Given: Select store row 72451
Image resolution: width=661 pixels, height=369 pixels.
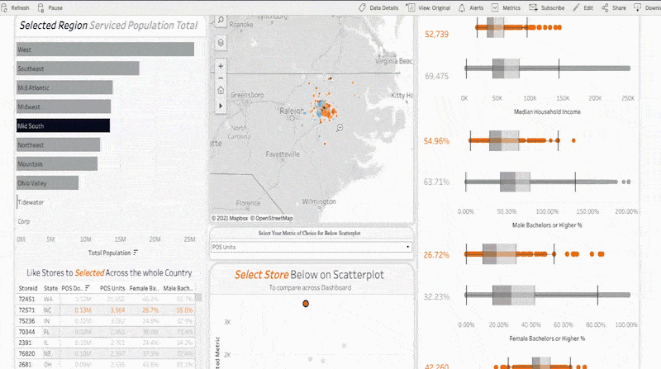Looking at the screenshot, I should (107, 299).
